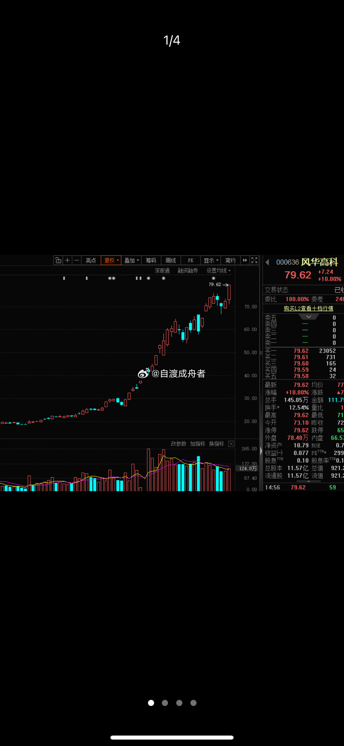Click the double-star event marker
The width and height of the screenshot is (344, 746).
point(111,278)
